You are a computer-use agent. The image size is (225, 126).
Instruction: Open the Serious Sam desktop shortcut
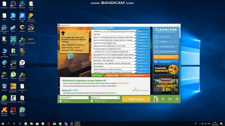point(22,28)
